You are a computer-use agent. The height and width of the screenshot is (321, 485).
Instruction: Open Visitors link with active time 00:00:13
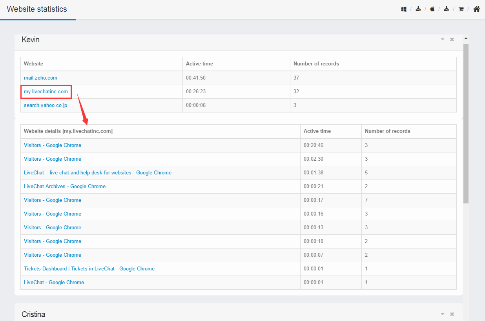pyautogui.click(x=53, y=228)
